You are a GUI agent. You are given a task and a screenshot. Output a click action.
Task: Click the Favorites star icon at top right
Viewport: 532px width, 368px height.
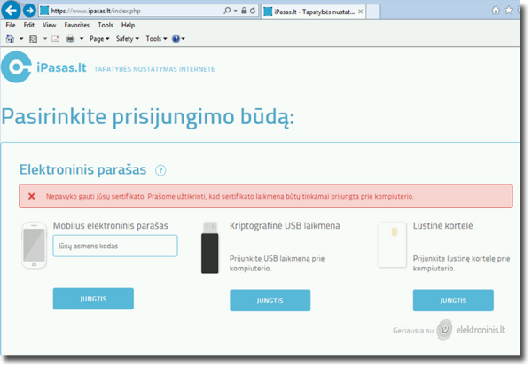point(509,10)
